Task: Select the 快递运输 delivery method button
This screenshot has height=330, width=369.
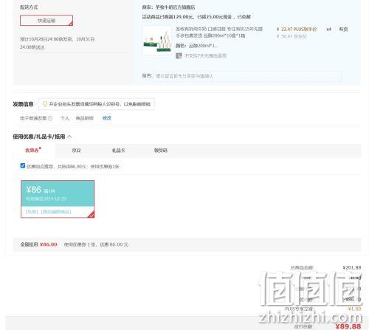Action: [46, 21]
